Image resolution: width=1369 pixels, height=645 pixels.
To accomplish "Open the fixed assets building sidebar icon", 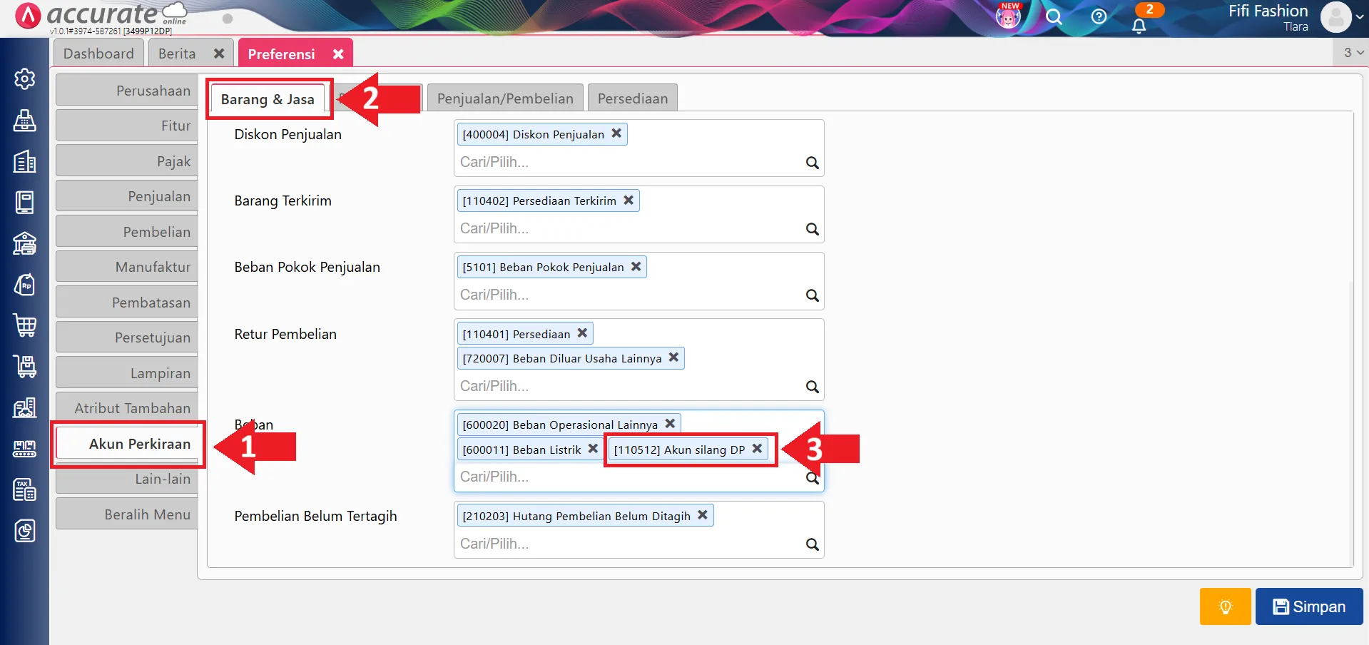I will [25, 408].
